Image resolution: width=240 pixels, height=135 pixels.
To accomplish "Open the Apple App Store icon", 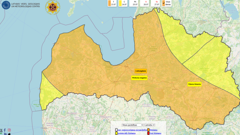I will [x=9, y=134].
